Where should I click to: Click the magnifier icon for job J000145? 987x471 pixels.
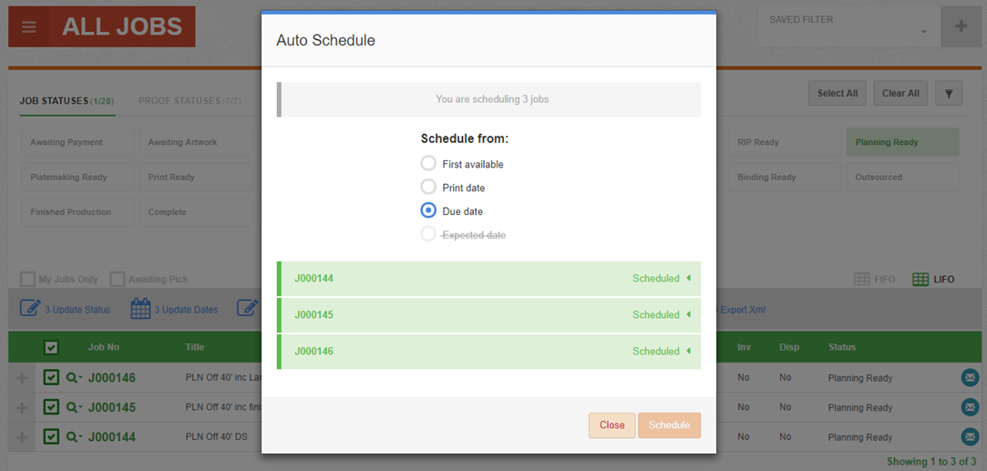pyautogui.click(x=72, y=407)
